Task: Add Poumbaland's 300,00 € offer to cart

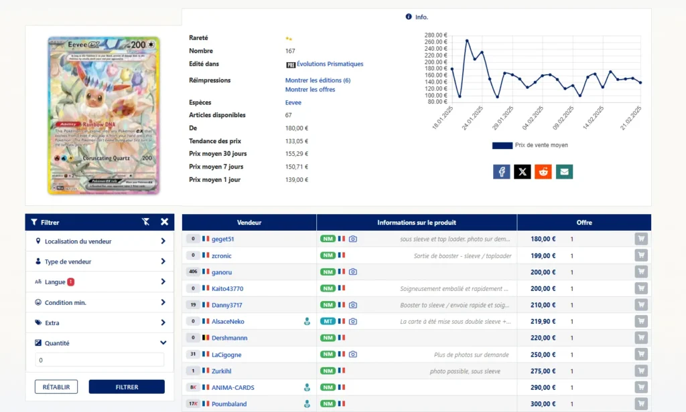Action: (x=641, y=404)
